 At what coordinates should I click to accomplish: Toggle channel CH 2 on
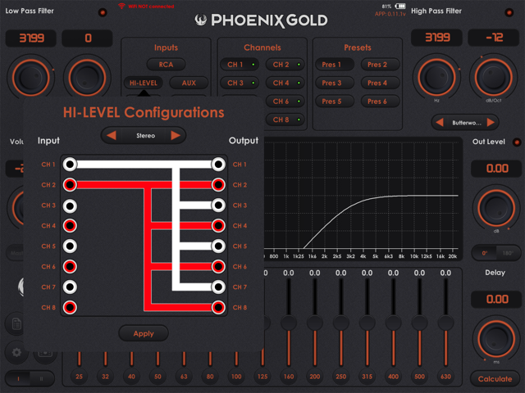285,65
